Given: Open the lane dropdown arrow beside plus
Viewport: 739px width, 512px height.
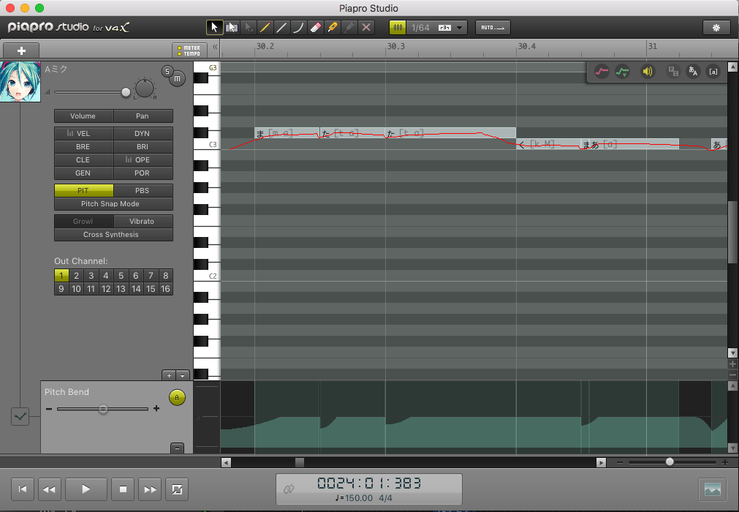Looking at the screenshot, I should pos(183,375).
